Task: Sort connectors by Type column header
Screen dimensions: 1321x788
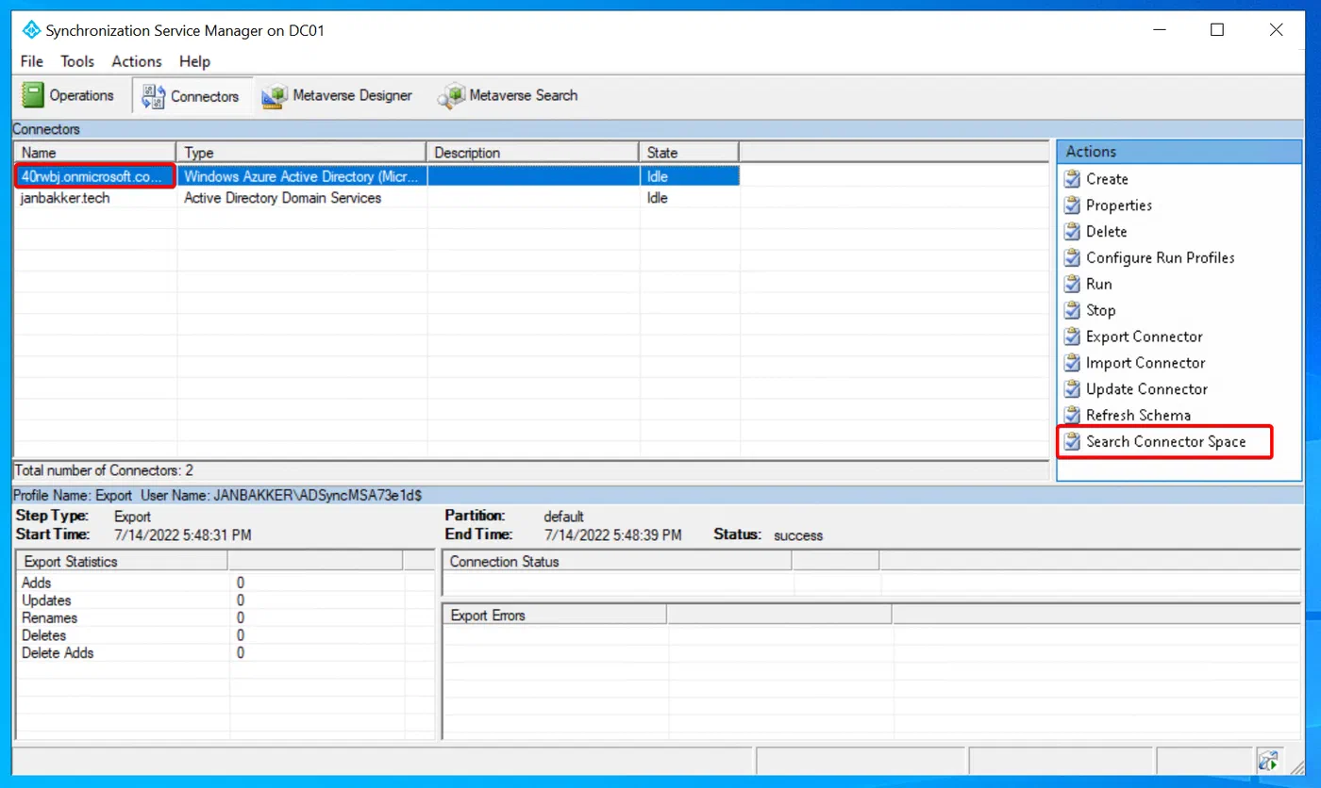Action: click(302, 153)
